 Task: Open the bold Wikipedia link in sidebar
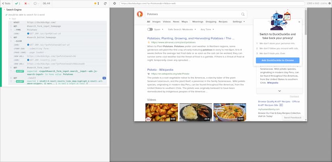coord(273,83)
